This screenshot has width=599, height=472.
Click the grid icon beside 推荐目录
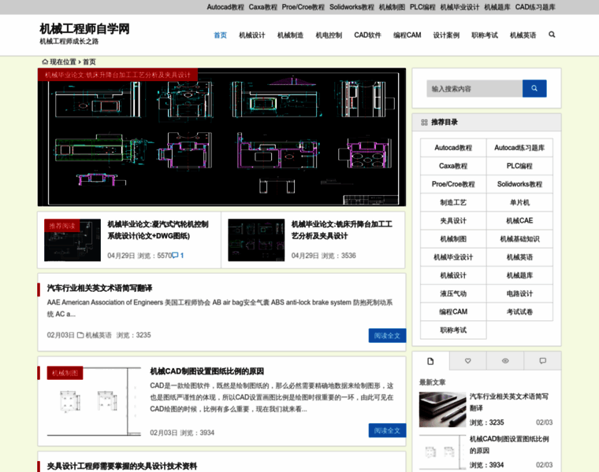tap(424, 123)
